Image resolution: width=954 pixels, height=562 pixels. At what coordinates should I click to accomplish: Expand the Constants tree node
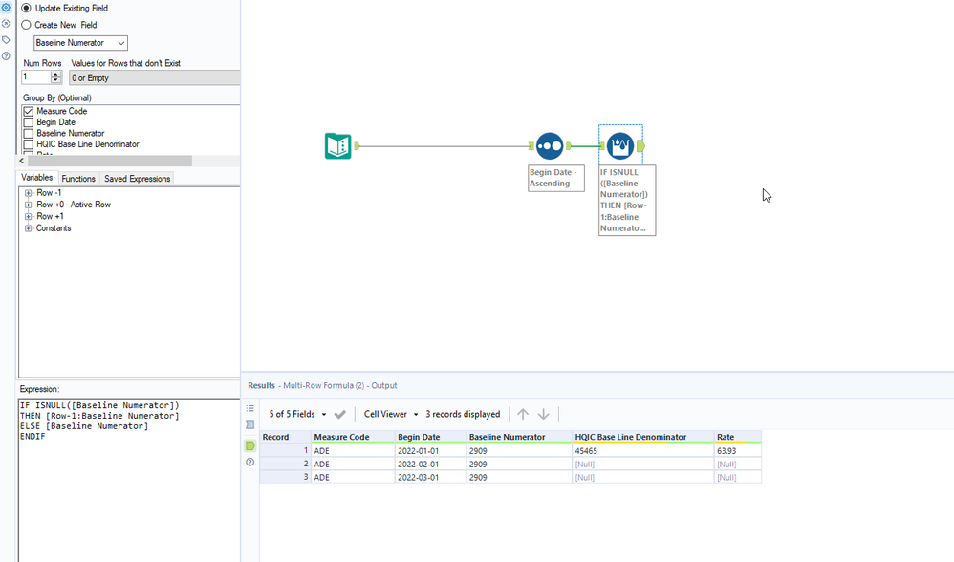pyautogui.click(x=28, y=228)
